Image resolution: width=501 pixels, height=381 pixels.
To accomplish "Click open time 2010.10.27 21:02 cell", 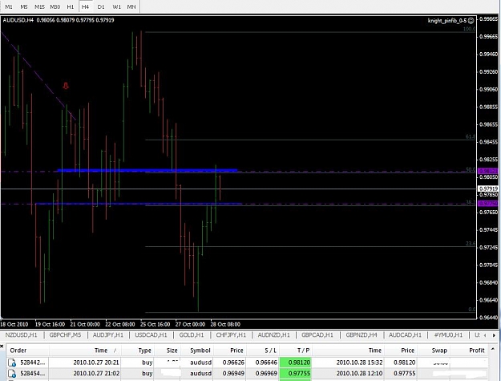I will (96, 373).
